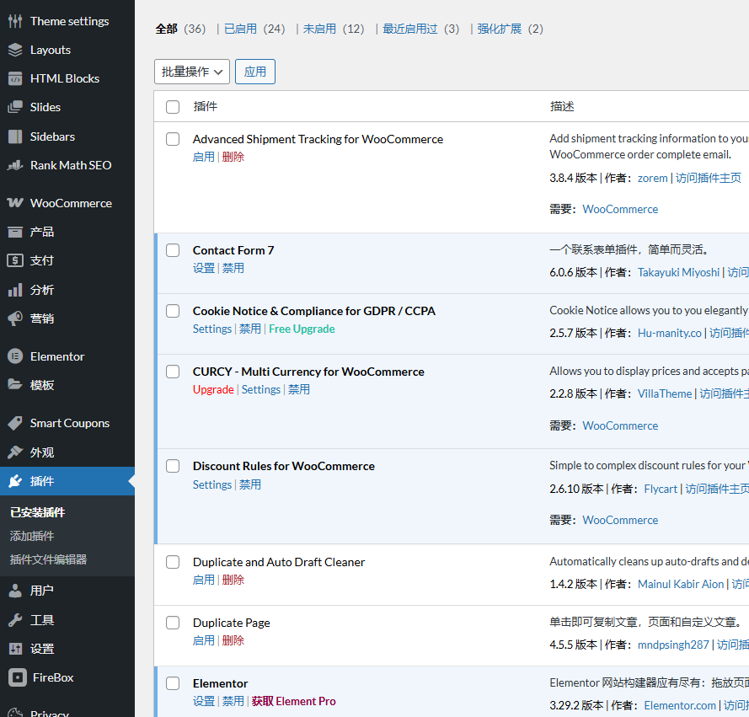Image resolution: width=749 pixels, height=717 pixels.
Task: Open Cookie Notice Settings link
Action: point(212,329)
